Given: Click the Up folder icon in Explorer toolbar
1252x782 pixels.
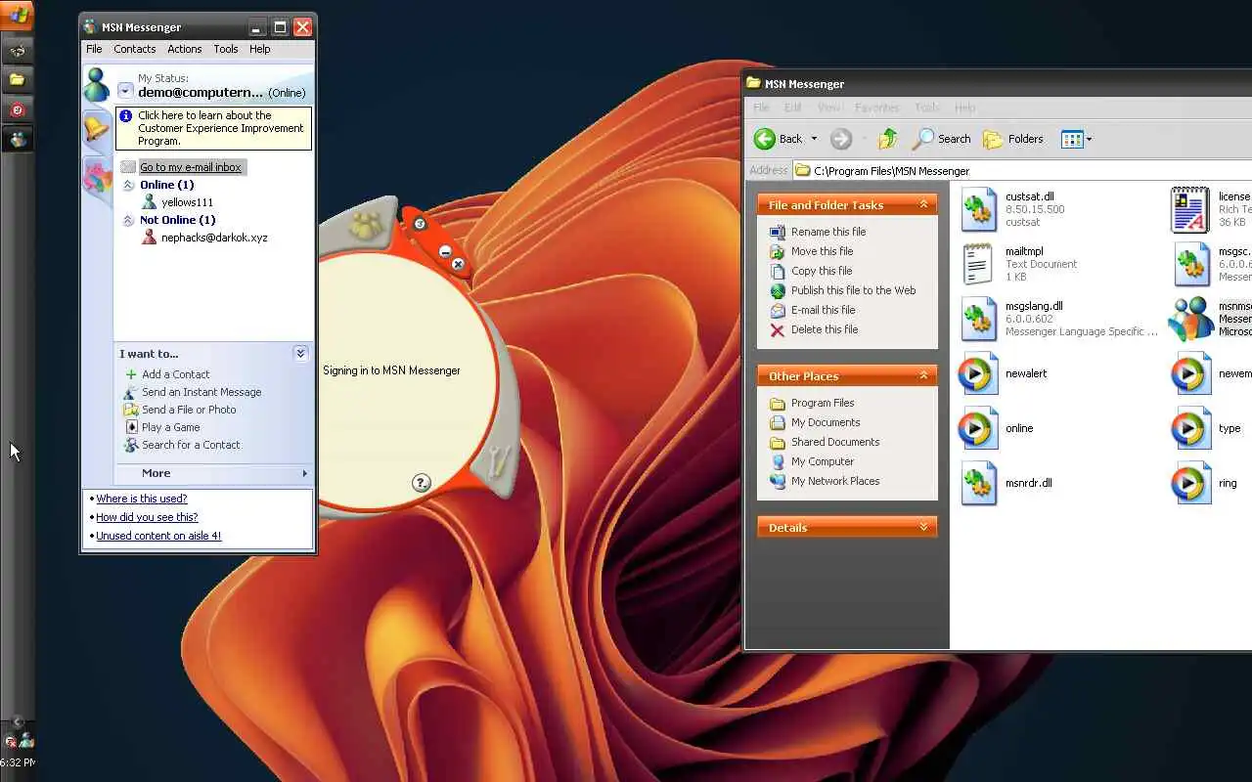Looking at the screenshot, I should pos(887,139).
